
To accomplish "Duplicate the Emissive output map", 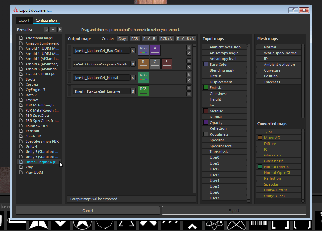I will [189, 88].
